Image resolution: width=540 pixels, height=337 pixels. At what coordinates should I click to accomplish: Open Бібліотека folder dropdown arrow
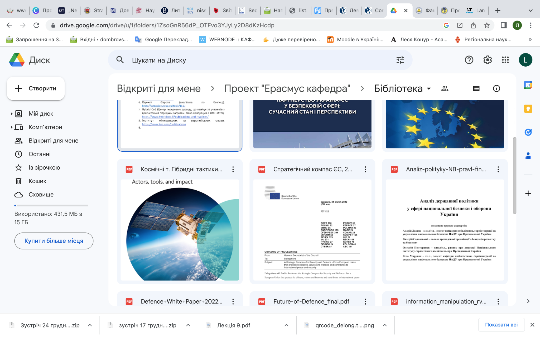429,88
